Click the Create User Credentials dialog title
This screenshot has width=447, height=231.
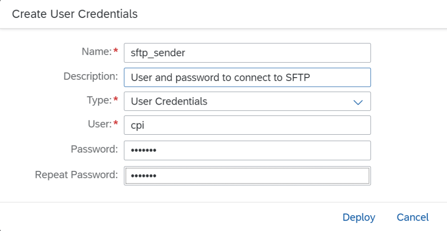pos(75,14)
